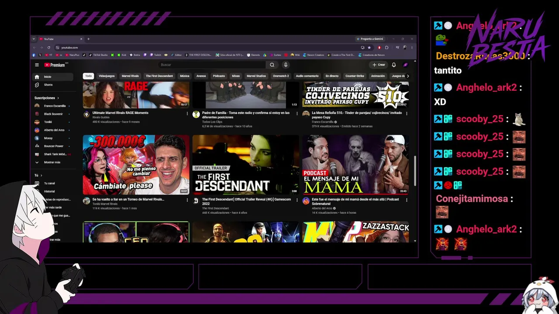Open the Facebook bookmark icon
Screen dimensions: 559x314
[x=34, y=55]
